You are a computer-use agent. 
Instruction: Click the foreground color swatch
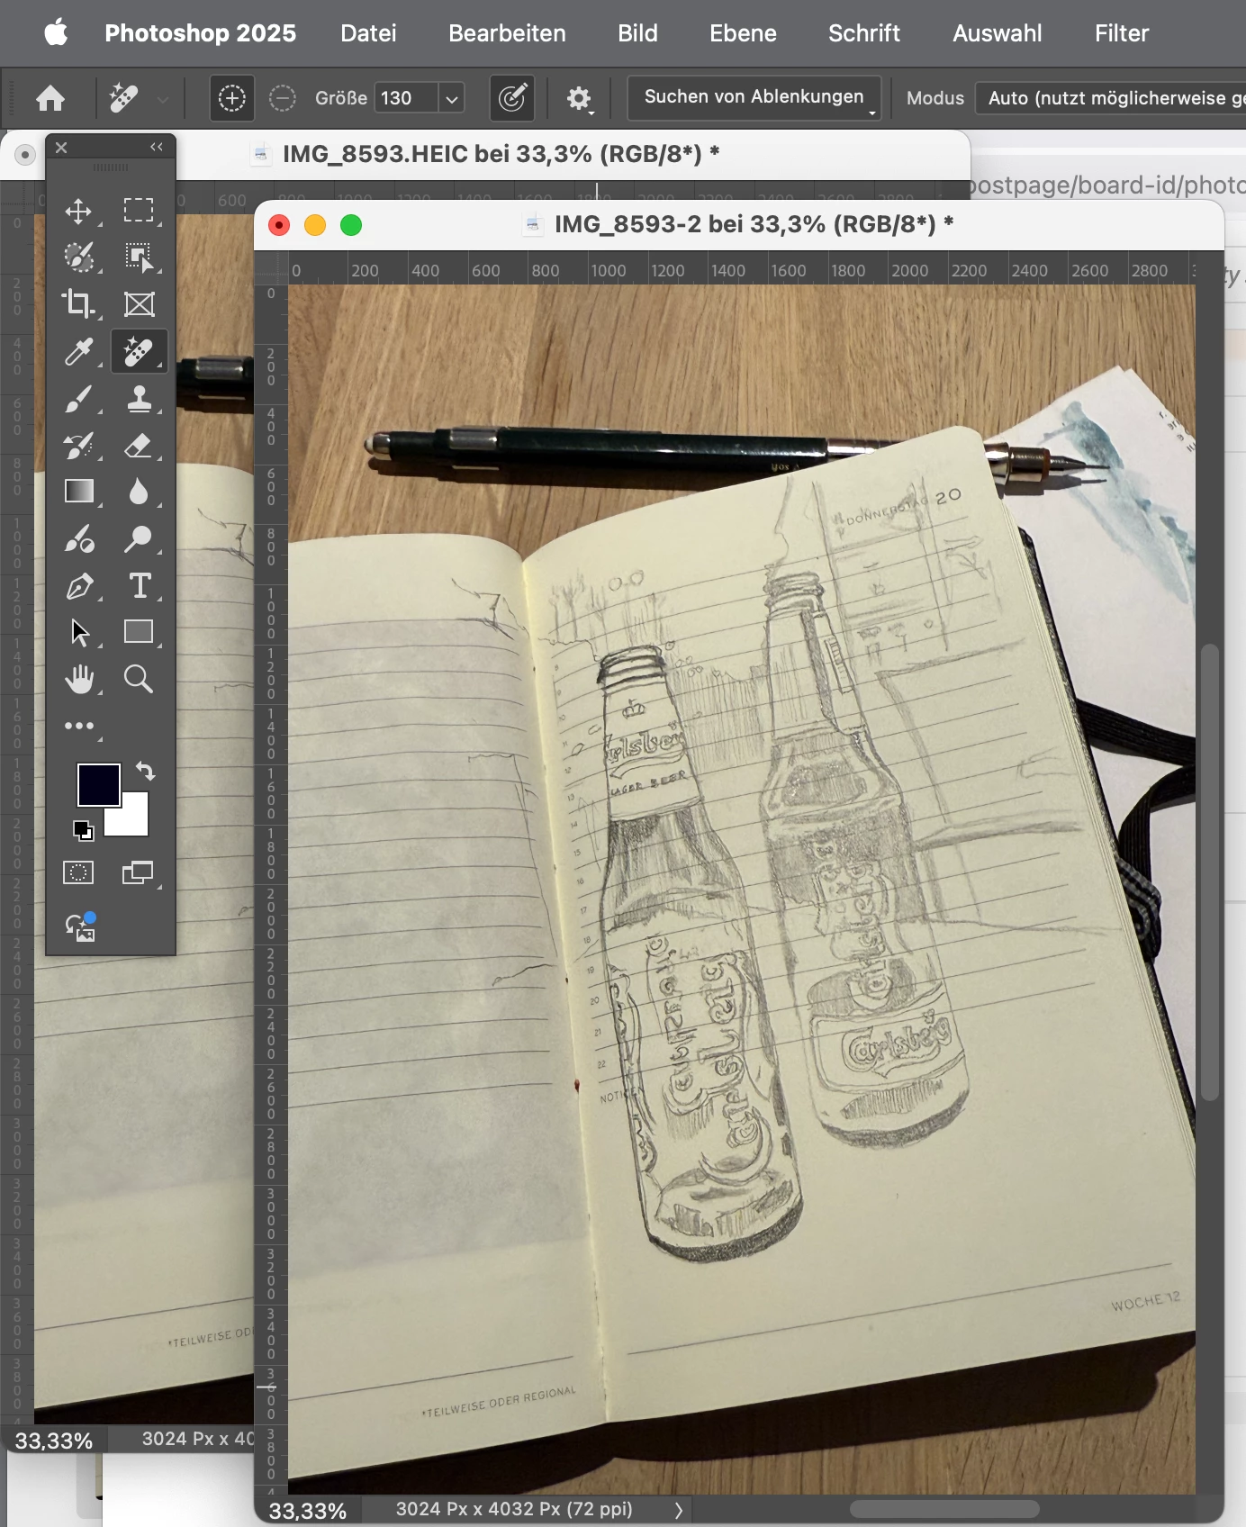(x=98, y=785)
